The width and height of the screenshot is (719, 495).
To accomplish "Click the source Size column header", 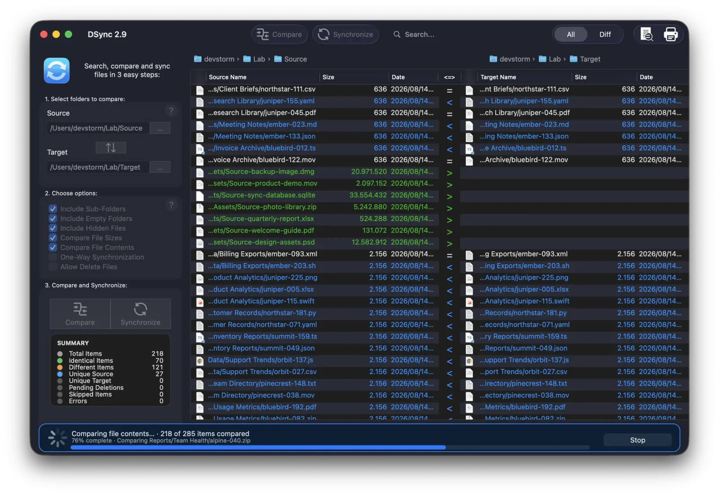I will (x=354, y=77).
